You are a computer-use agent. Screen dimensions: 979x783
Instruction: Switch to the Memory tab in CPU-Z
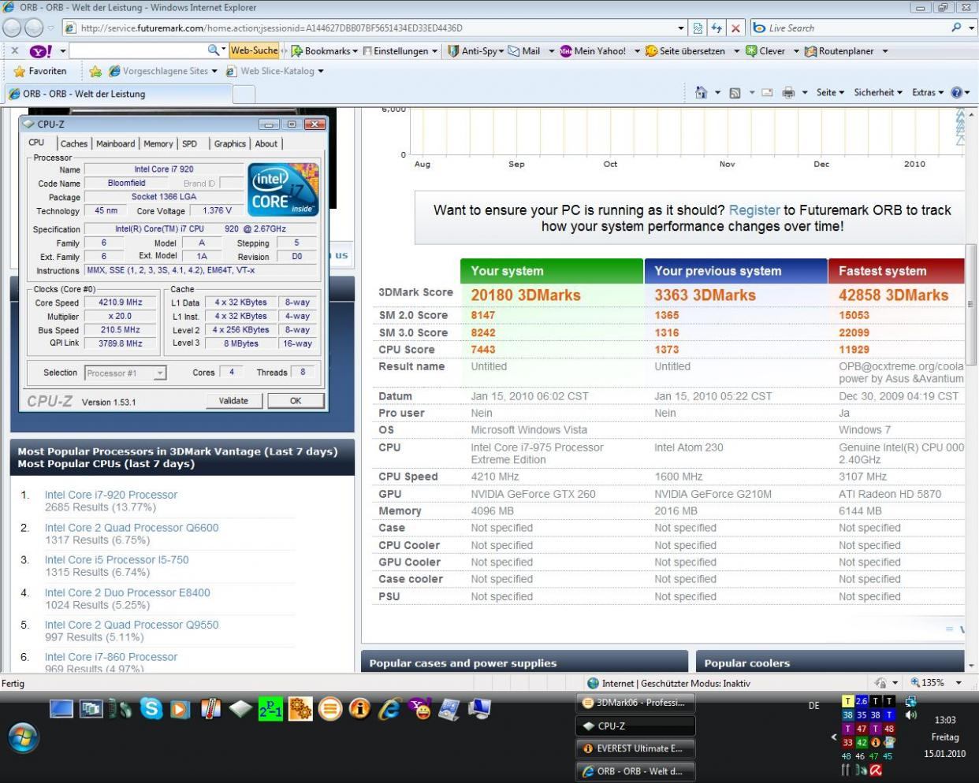coord(158,143)
